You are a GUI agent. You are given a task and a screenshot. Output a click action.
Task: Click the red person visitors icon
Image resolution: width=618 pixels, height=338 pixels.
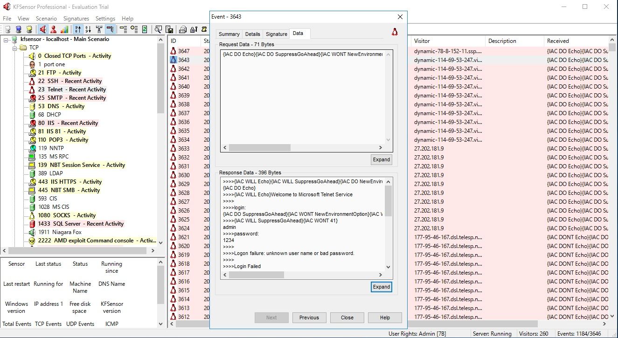[x=54, y=29]
